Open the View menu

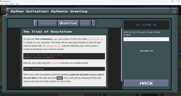coord(6,4)
